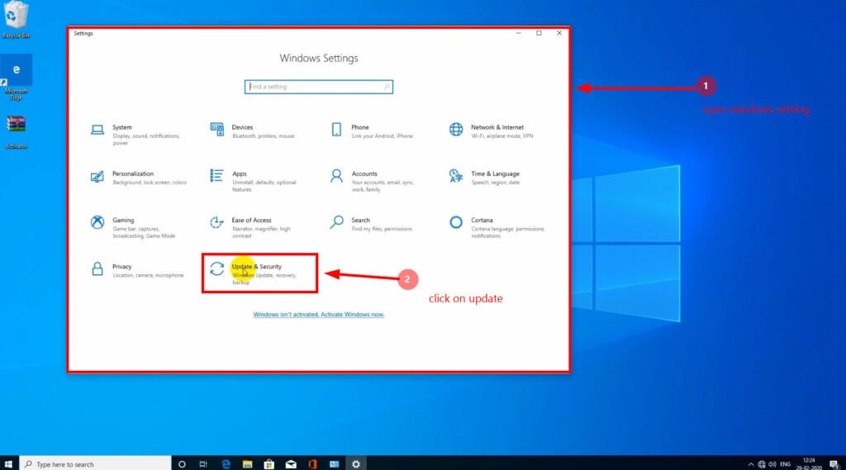Click the Cortana circle on taskbar
The width and height of the screenshot is (846, 470).
pyautogui.click(x=182, y=464)
